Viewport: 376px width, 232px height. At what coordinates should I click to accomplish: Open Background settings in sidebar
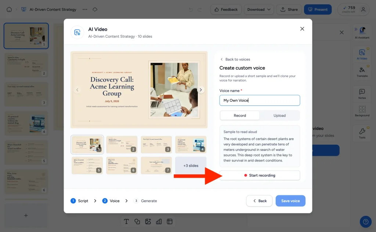pyautogui.click(x=362, y=111)
